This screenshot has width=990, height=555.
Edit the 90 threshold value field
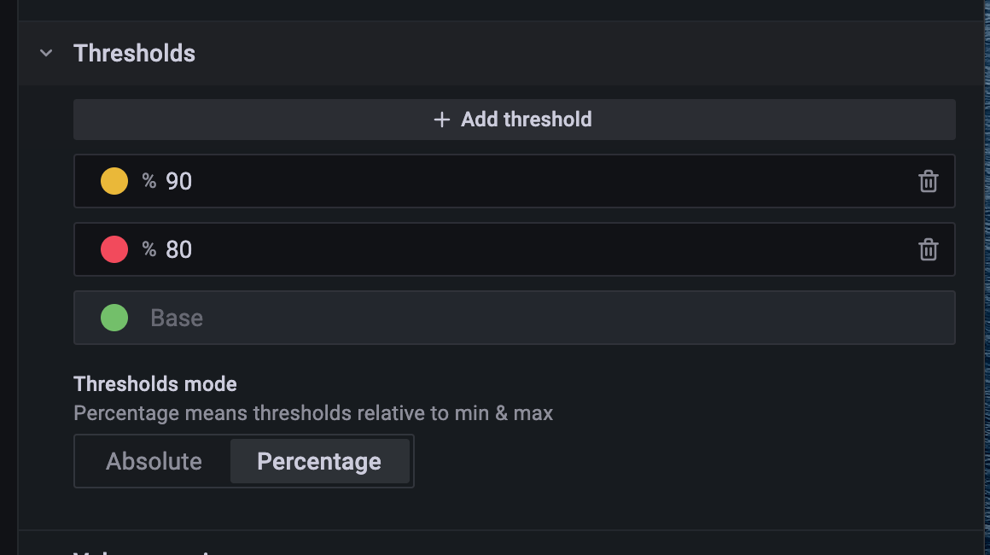(512, 181)
